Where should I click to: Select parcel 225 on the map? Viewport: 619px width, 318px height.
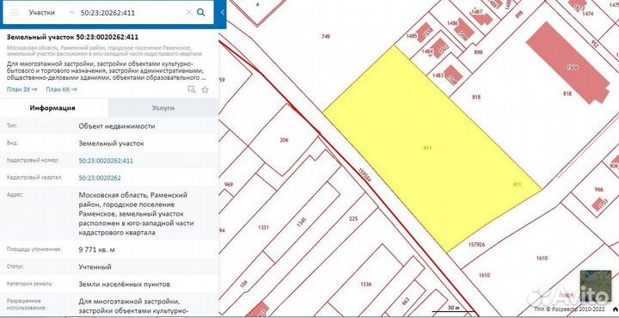coord(353,218)
